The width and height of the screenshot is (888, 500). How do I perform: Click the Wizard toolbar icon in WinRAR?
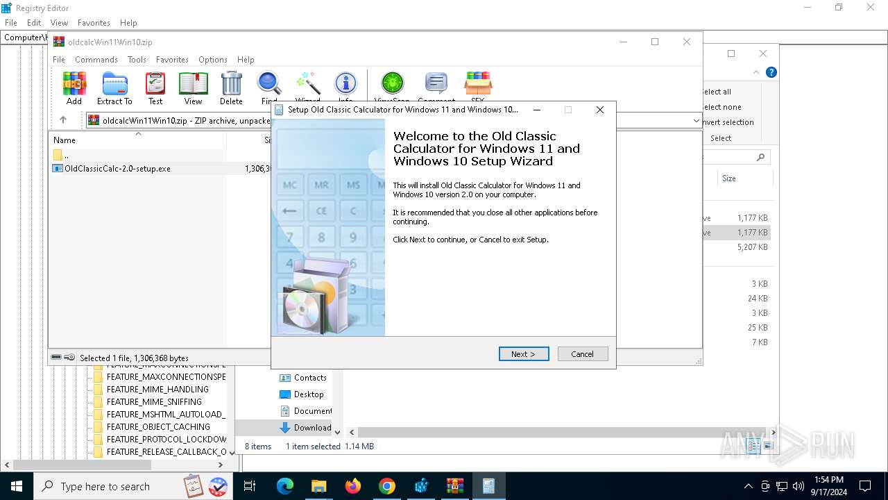[307, 88]
